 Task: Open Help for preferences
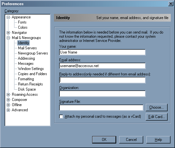[158, 140]
